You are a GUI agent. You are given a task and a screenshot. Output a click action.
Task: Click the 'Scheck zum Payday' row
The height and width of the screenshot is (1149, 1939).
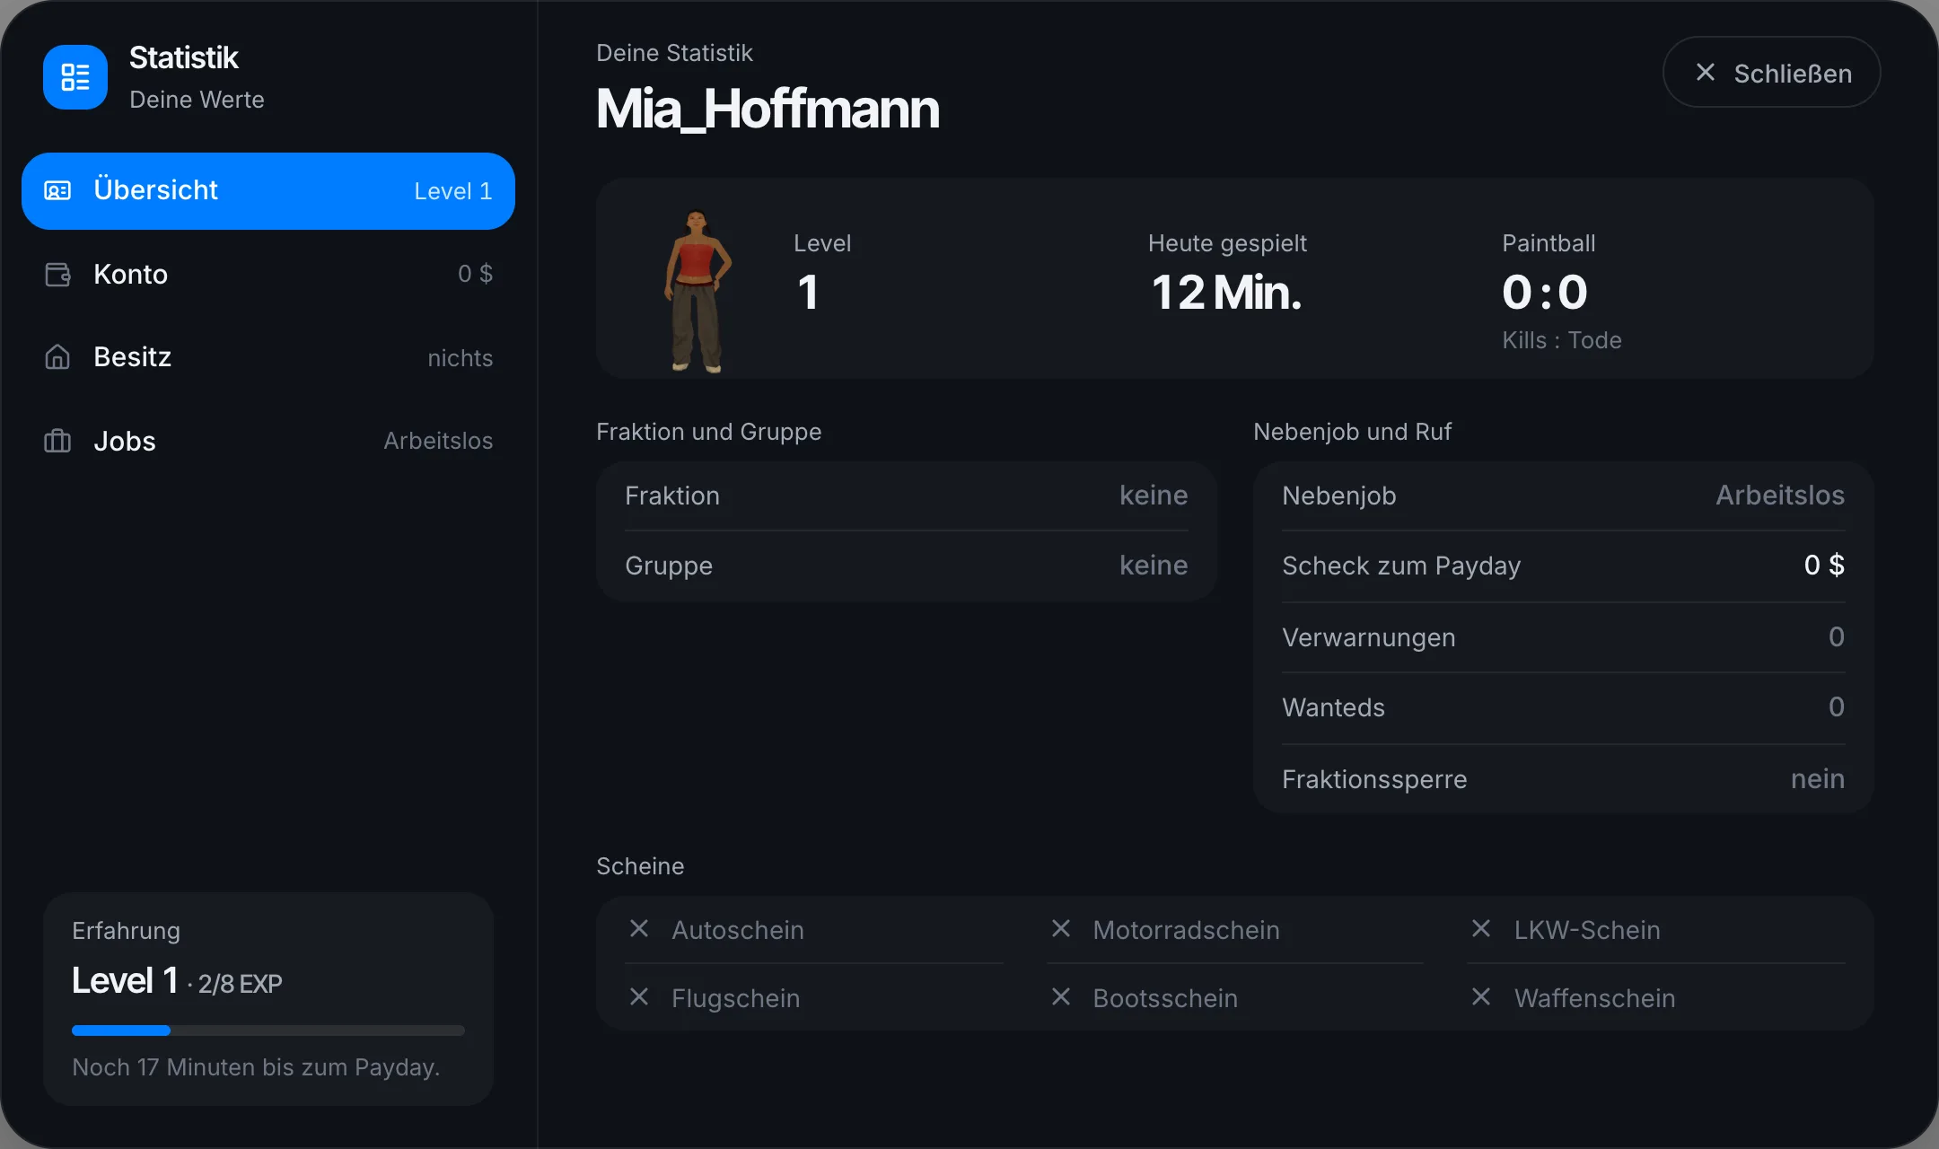tap(1563, 566)
